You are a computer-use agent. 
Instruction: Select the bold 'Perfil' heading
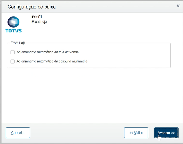[x=37, y=17]
